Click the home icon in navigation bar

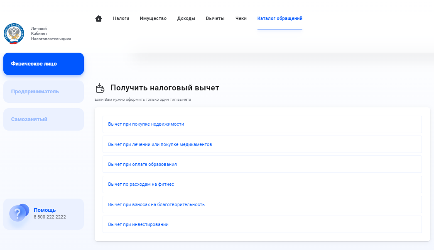point(98,19)
